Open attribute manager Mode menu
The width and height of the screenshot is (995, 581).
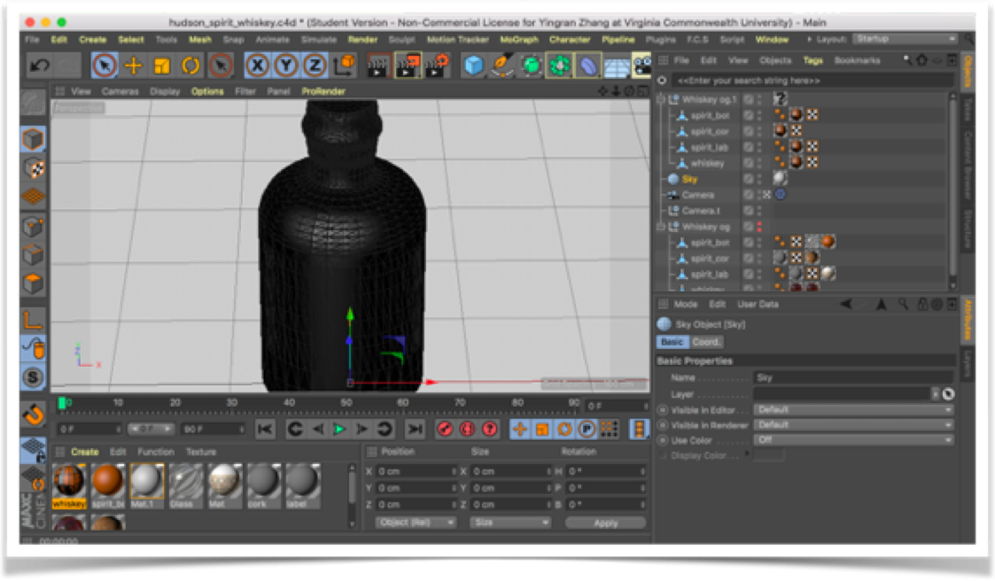point(685,305)
